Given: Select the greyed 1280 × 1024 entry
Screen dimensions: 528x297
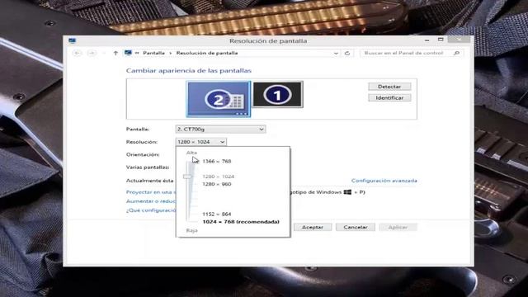Looking at the screenshot, I should pos(218,177).
